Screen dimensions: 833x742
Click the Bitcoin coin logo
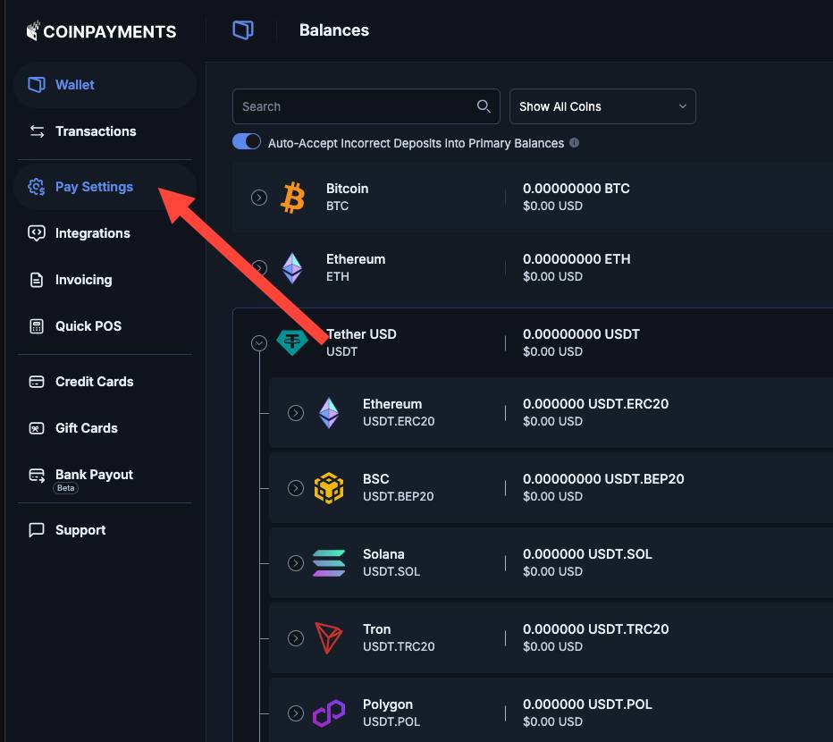point(292,198)
